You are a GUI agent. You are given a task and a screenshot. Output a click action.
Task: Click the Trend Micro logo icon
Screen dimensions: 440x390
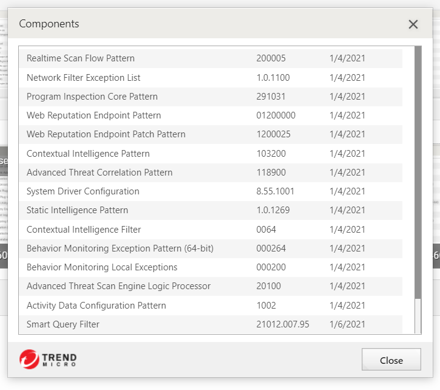tap(29, 360)
